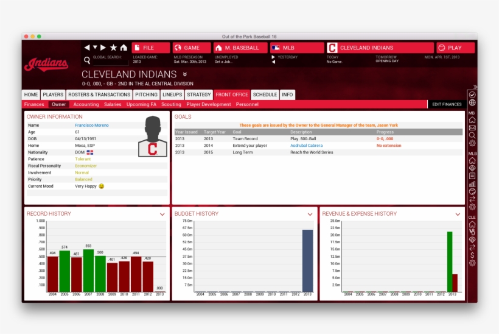Open the Asdrubal Cabrera player link
The height and width of the screenshot is (334, 499).
pos(306,145)
